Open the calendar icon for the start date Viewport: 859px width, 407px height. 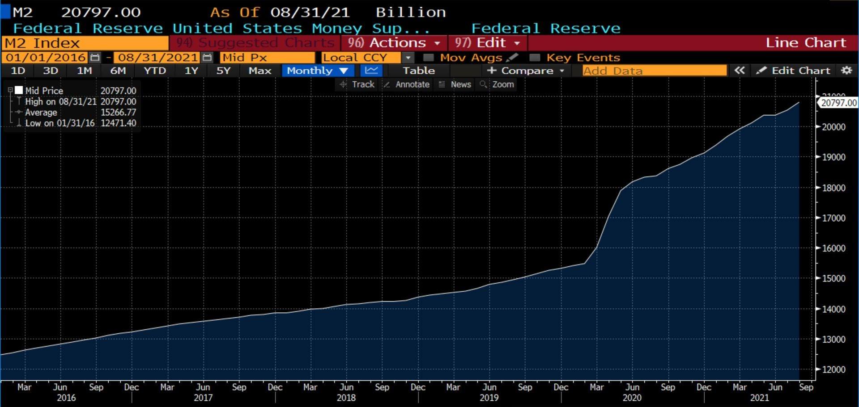[94, 57]
